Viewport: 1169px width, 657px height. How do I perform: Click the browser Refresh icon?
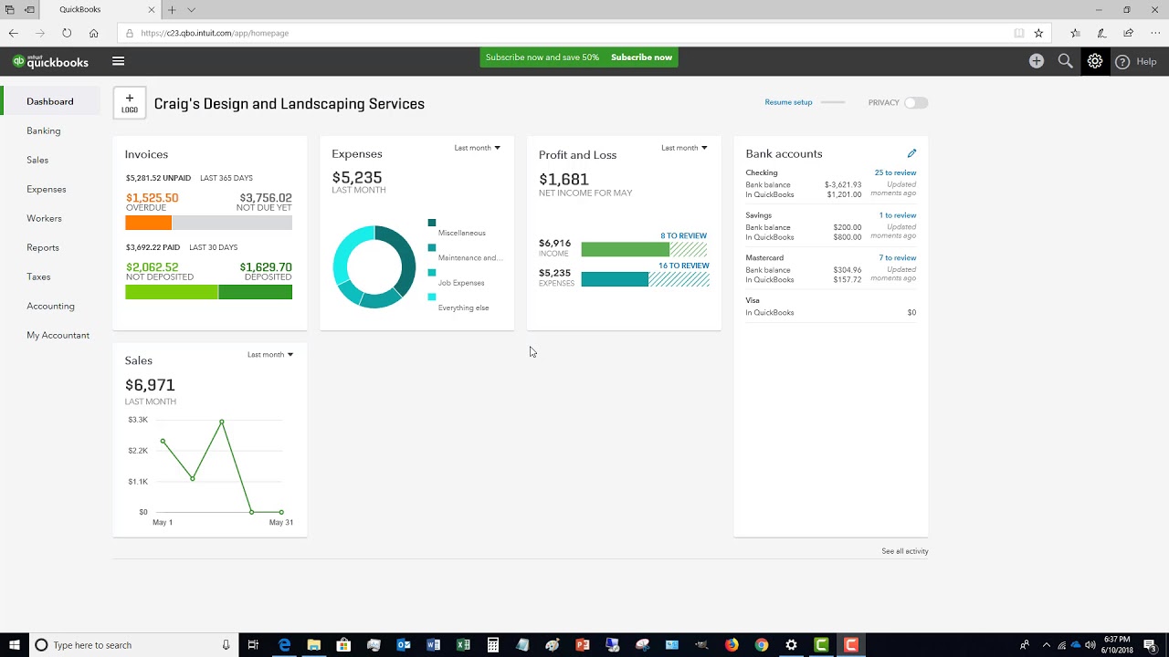pyautogui.click(x=67, y=33)
